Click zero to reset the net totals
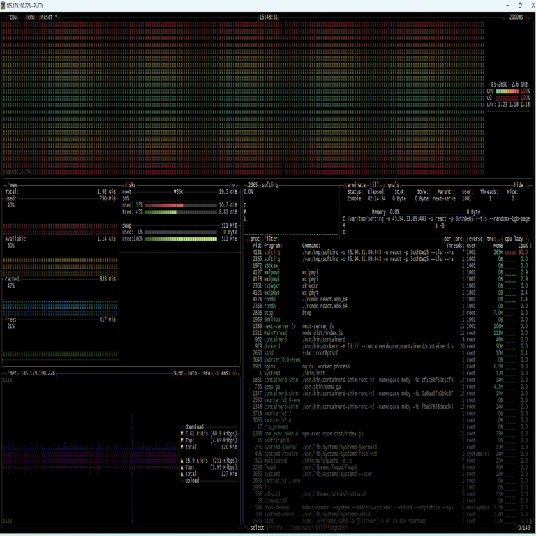This screenshot has height=536, width=536. pyautogui.click(x=207, y=373)
